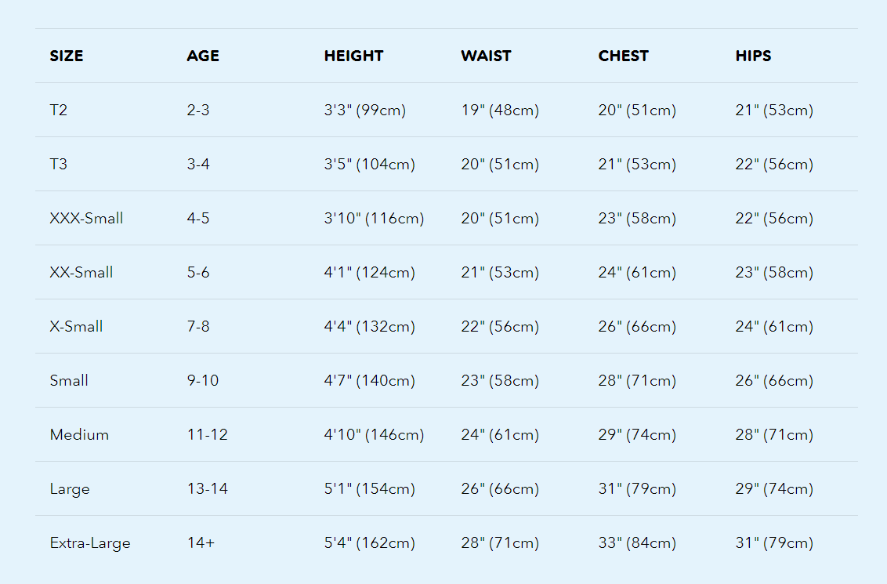Select the Extra-Large size label

pos(90,543)
